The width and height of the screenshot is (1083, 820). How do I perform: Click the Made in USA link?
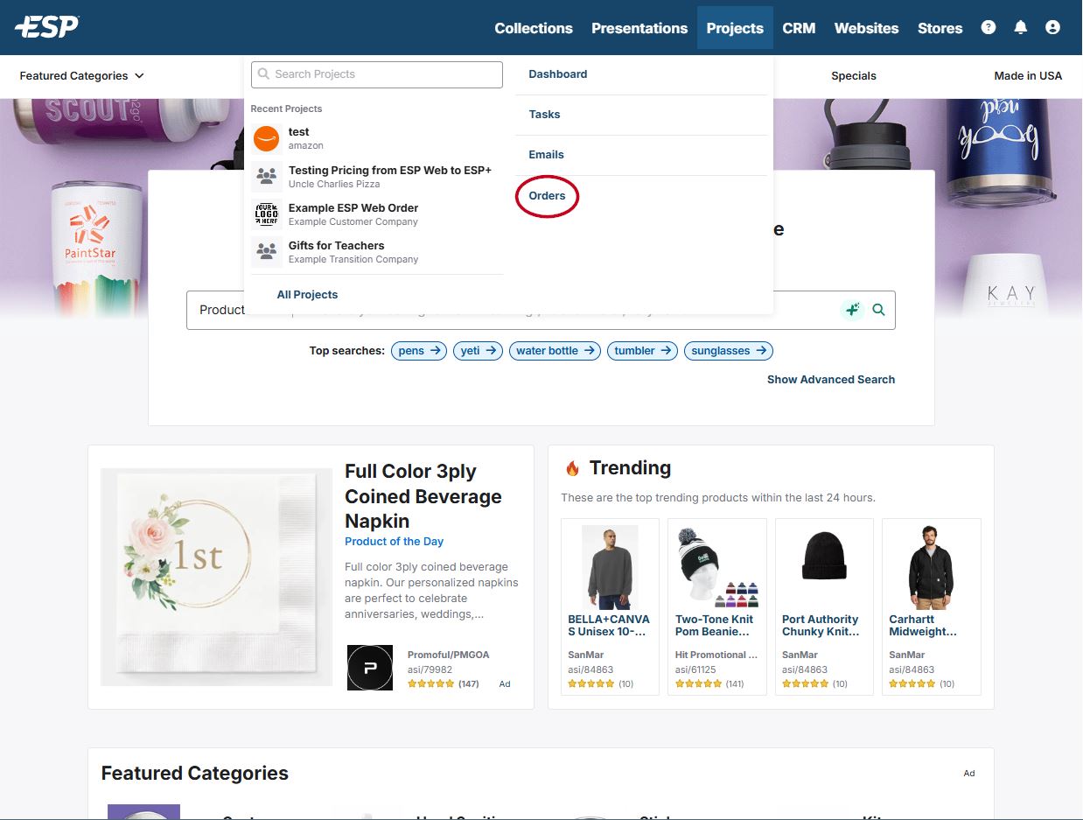(x=1027, y=76)
